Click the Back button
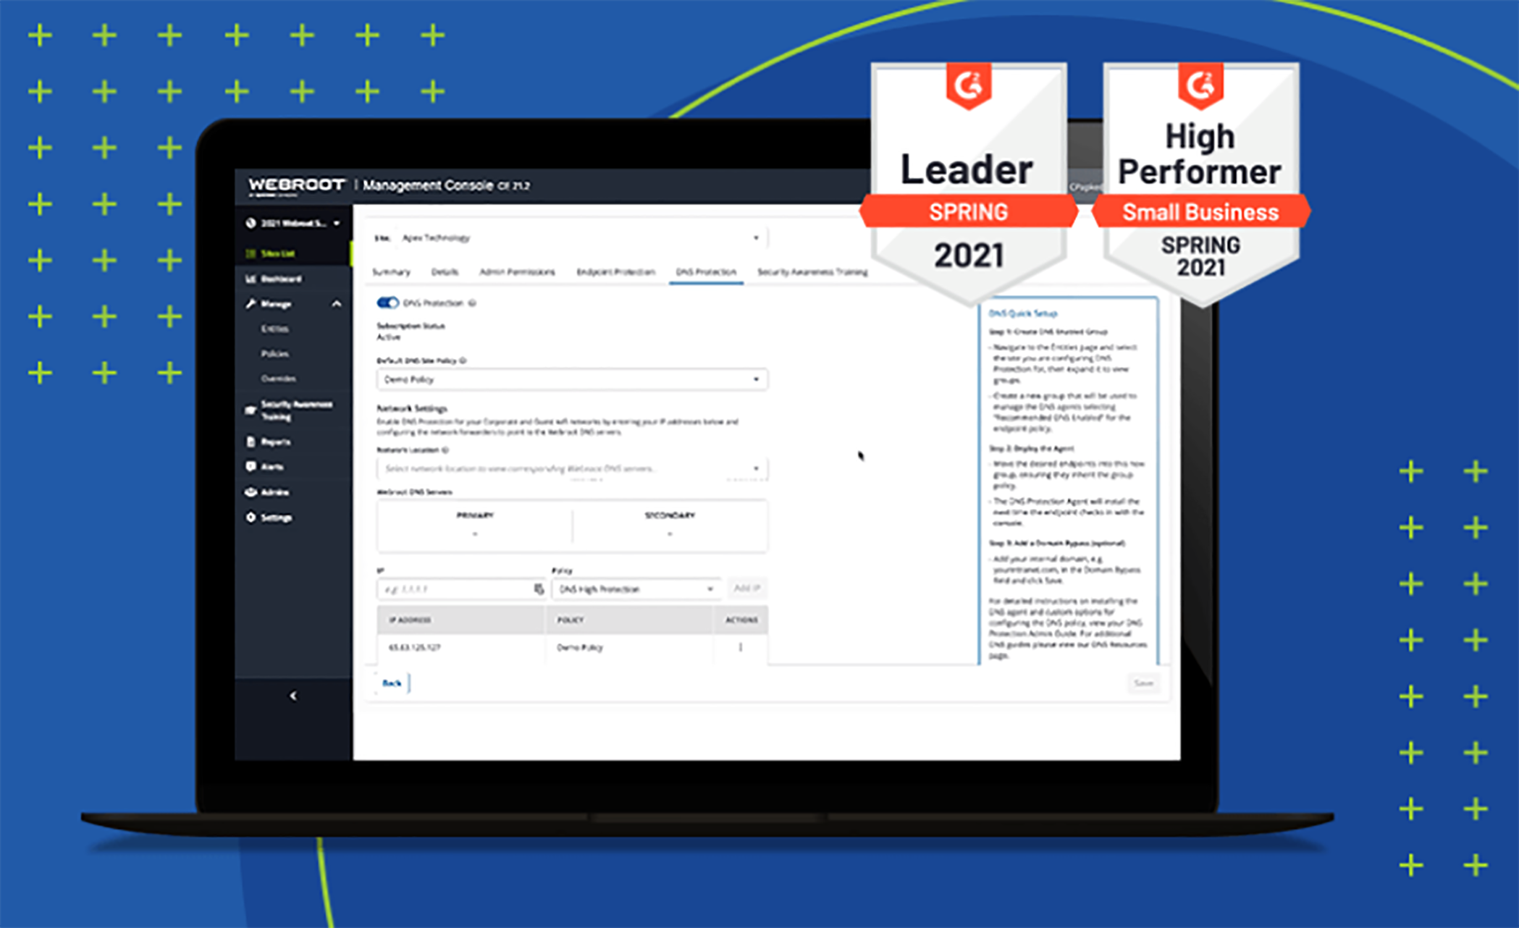Image resolution: width=1519 pixels, height=928 pixels. tap(392, 683)
